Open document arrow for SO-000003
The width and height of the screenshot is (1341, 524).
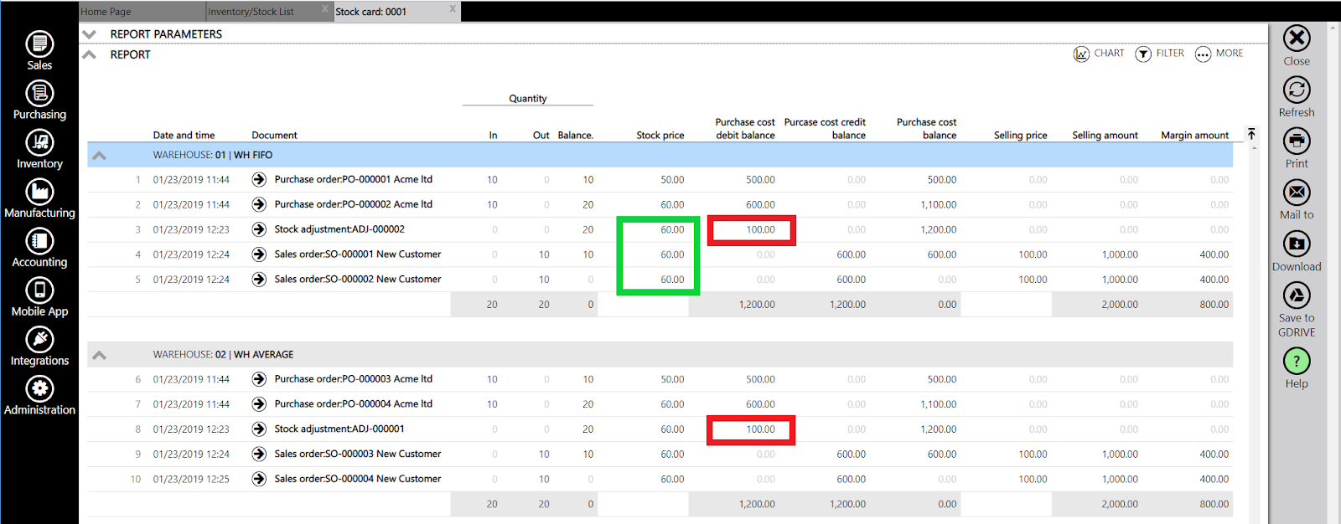click(259, 455)
